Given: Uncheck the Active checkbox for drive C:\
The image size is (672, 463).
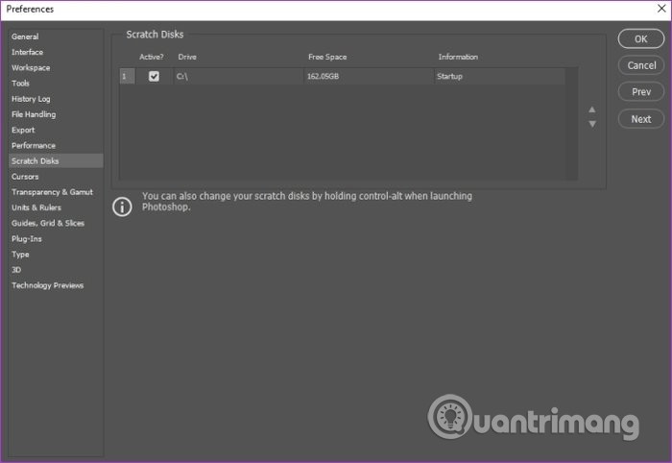Looking at the screenshot, I should (x=154, y=76).
